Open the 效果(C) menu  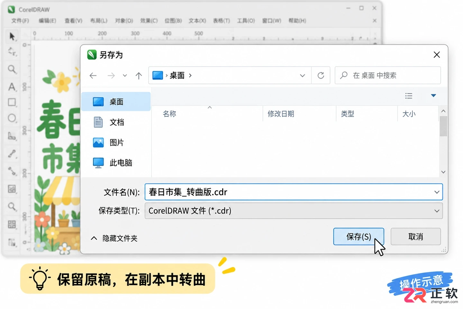149,21
